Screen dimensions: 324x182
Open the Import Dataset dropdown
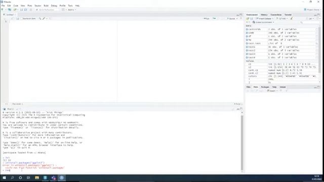[265, 19]
